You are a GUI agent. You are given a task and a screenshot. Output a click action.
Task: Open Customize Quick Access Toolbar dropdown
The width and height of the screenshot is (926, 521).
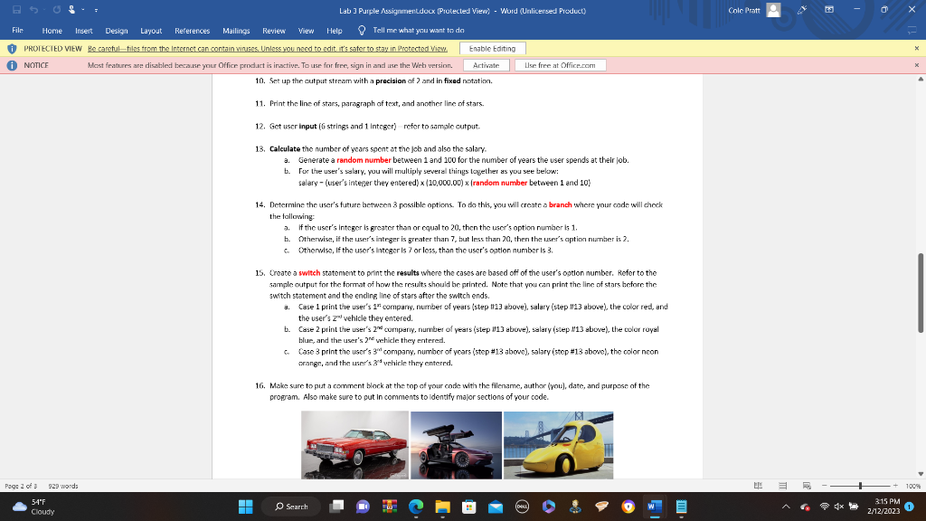coord(96,10)
